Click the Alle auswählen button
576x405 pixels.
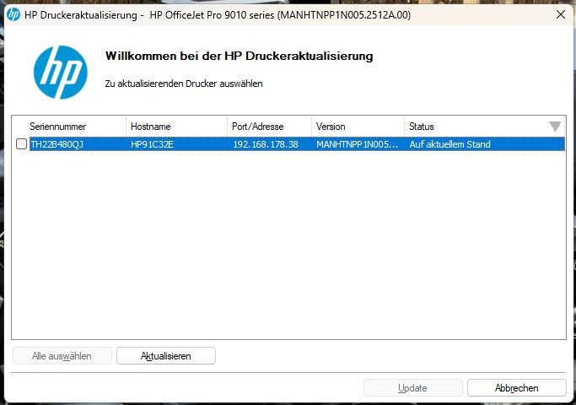click(62, 356)
